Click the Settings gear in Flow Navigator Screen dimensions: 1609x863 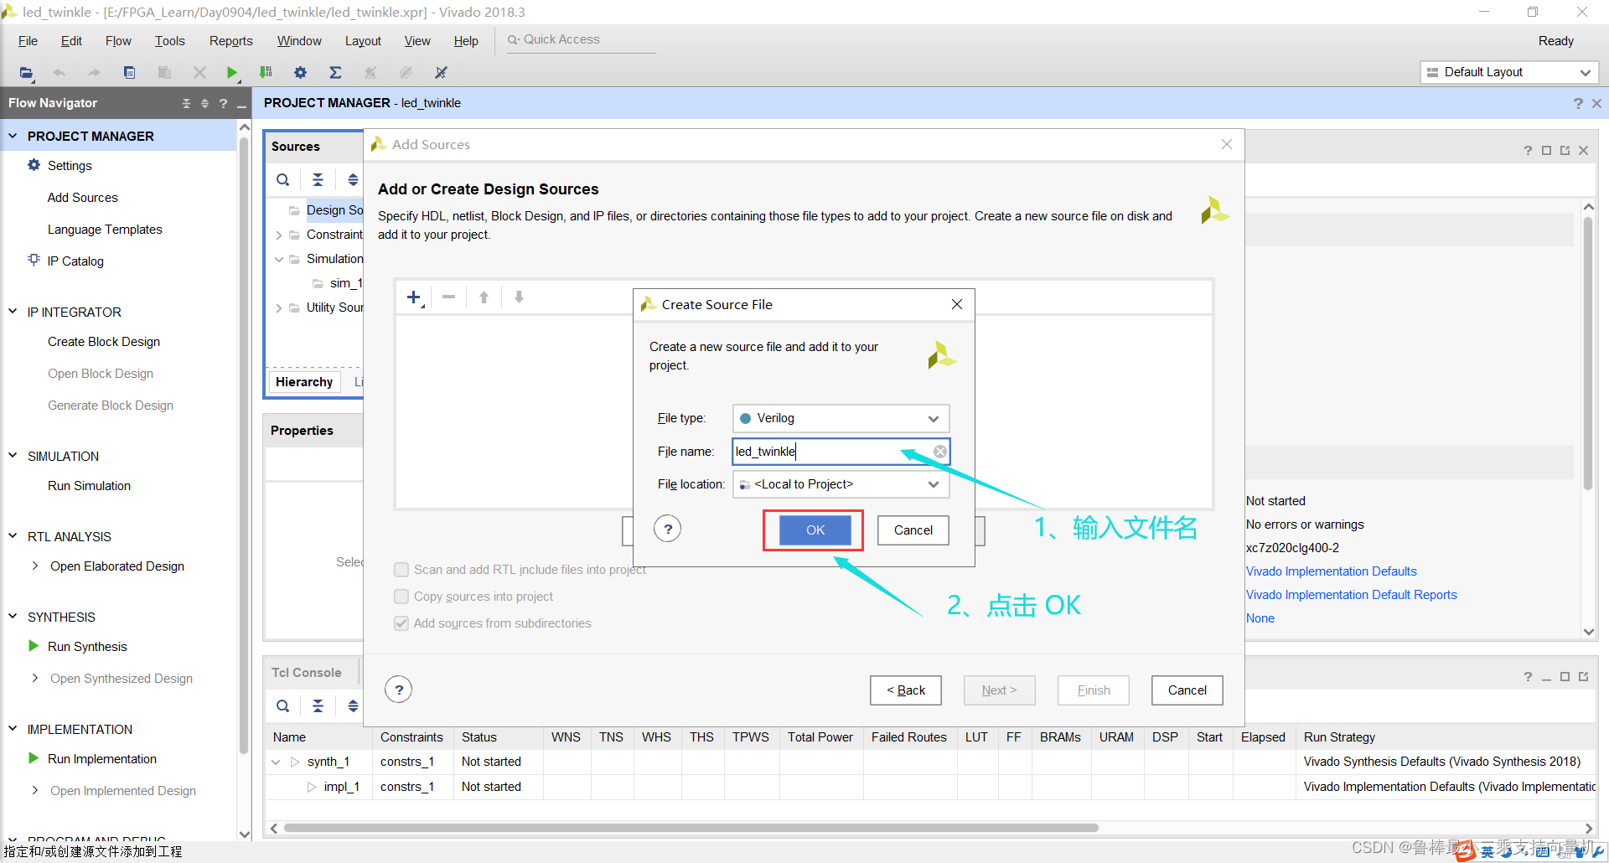34,165
